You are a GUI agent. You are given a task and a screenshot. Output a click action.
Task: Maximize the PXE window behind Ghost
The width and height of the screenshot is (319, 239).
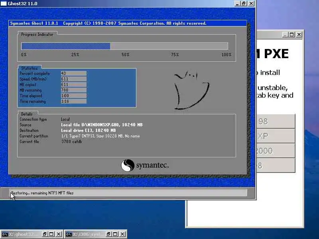291,35
